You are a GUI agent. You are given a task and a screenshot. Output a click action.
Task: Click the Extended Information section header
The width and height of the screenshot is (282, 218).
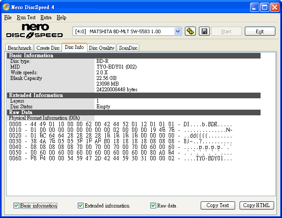[134, 95]
